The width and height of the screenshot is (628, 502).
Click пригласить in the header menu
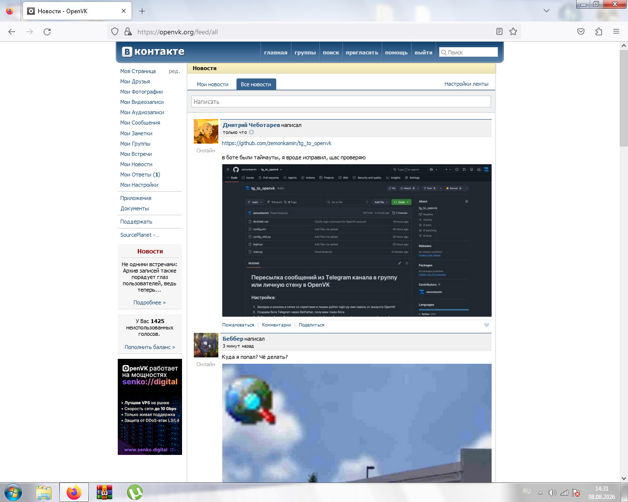[362, 52]
